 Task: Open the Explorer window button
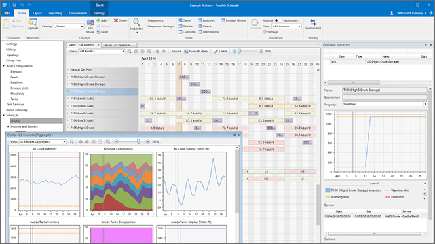(x=33, y=24)
